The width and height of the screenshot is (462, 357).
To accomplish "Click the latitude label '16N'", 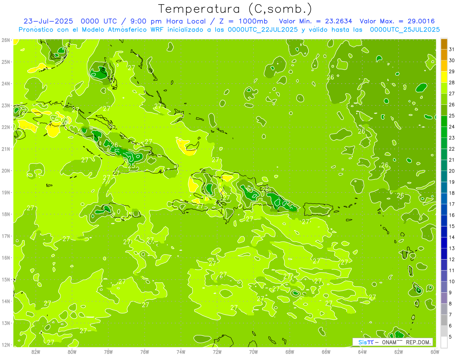I will click(x=6, y=258).
